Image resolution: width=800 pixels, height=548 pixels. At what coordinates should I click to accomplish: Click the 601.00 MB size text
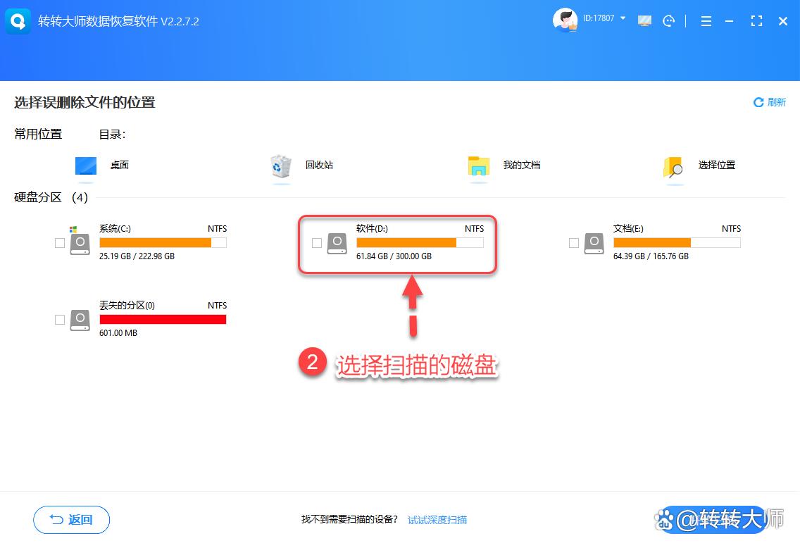tap(118, 332)
